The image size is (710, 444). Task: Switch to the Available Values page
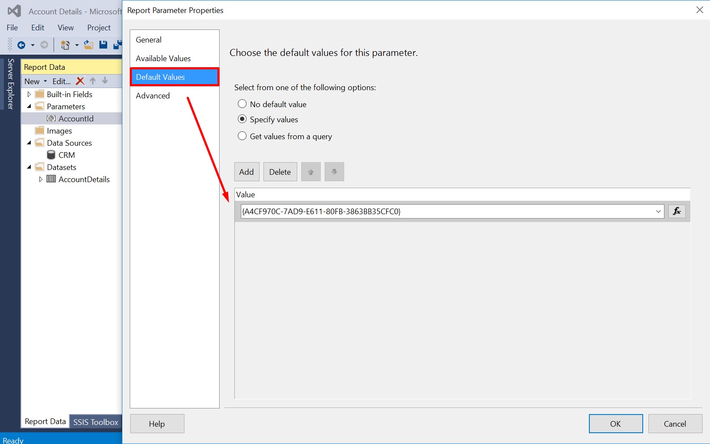(x=163, y=58)
